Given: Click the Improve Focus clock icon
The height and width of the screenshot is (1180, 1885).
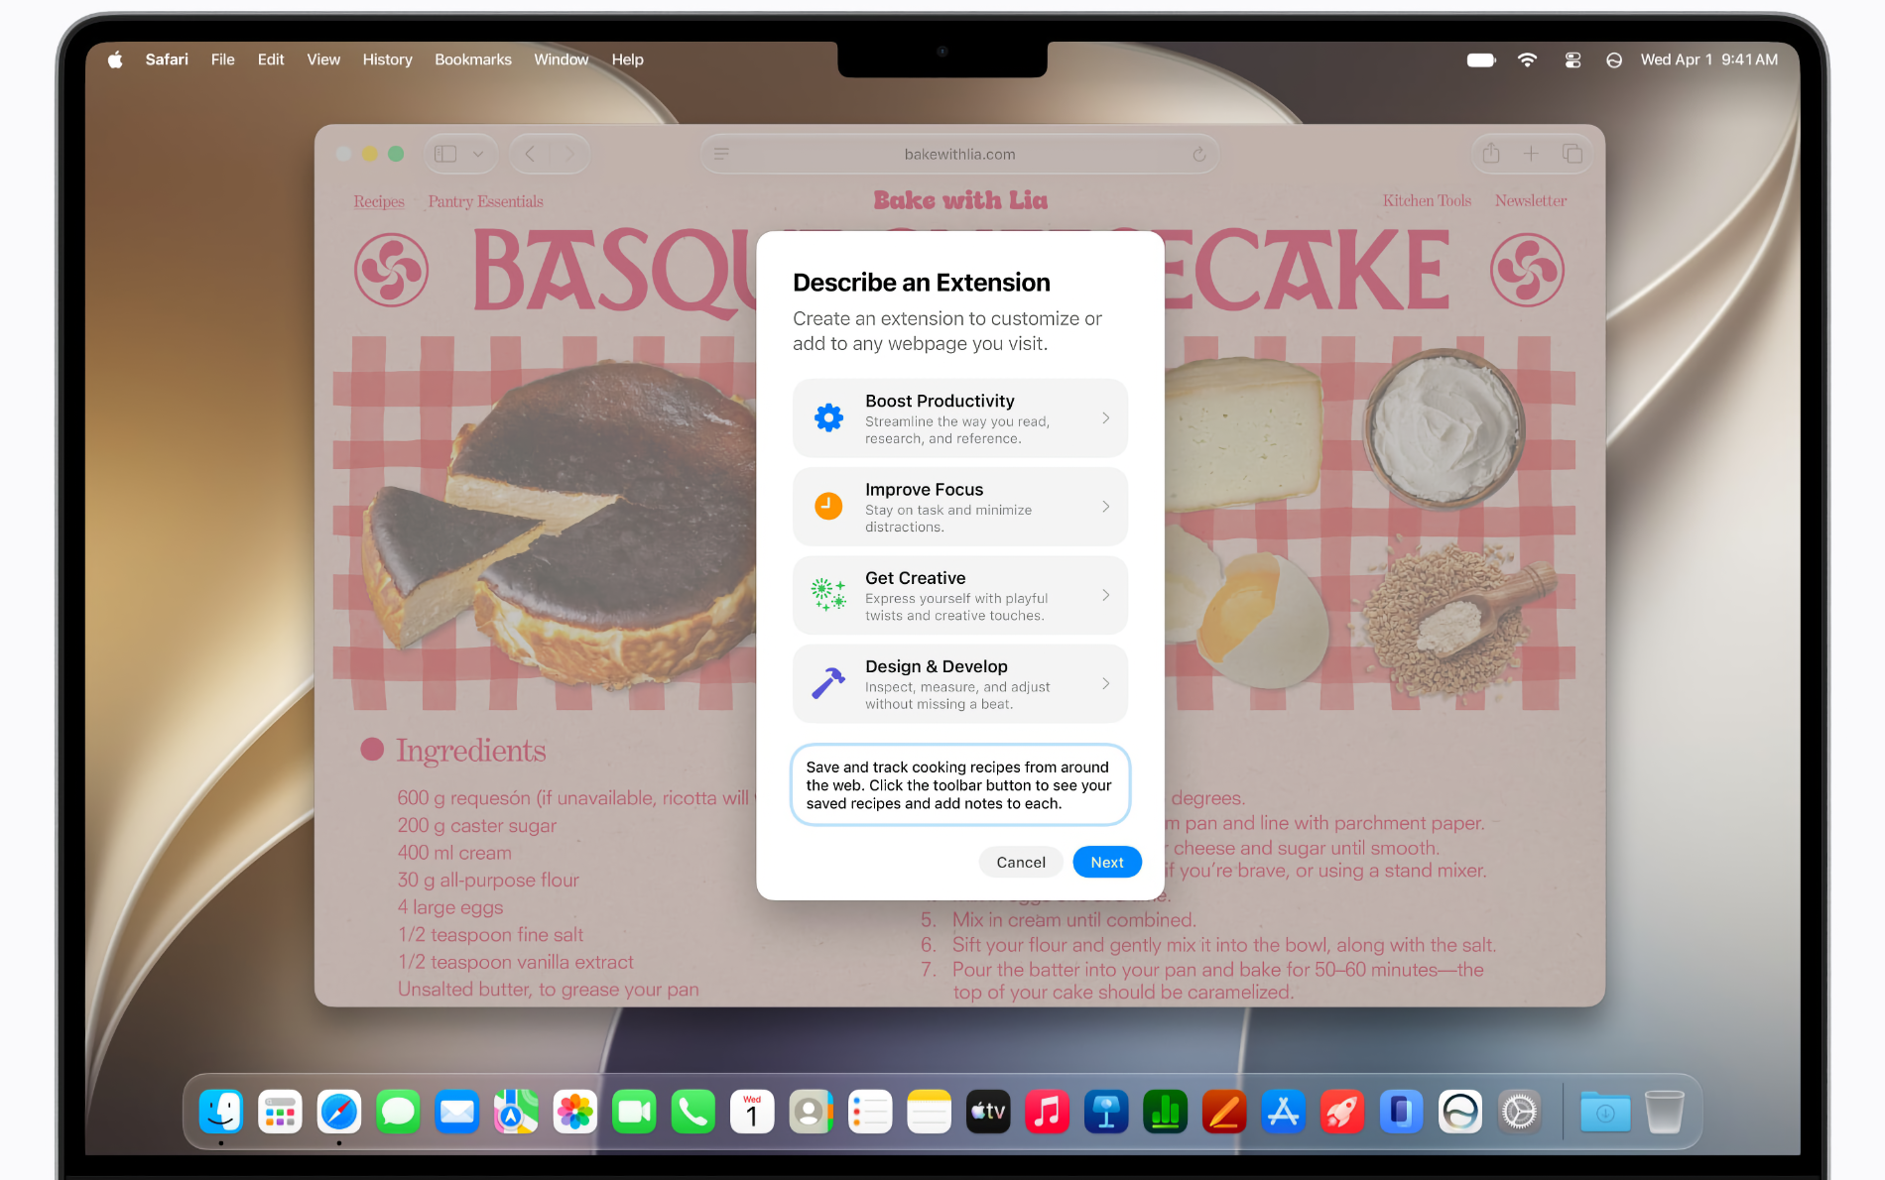Looking at the screenshot, I should click(x=828, y=506).
